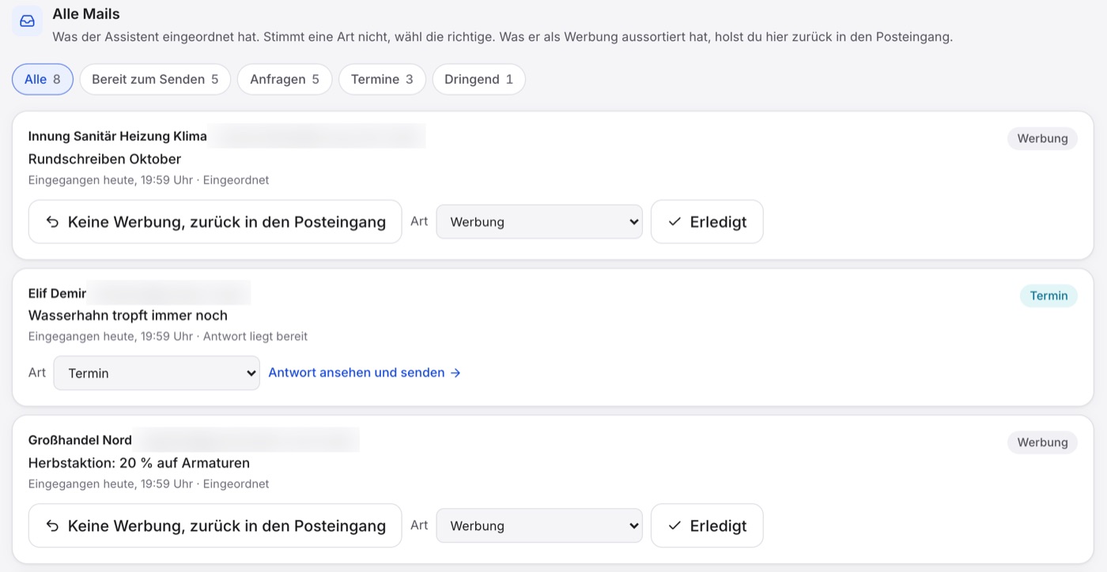This screenshot has width=1107, height=572.
Task: Click subject Herbstaktion: 20 % auf Armaturen
Action: point(139,463)
